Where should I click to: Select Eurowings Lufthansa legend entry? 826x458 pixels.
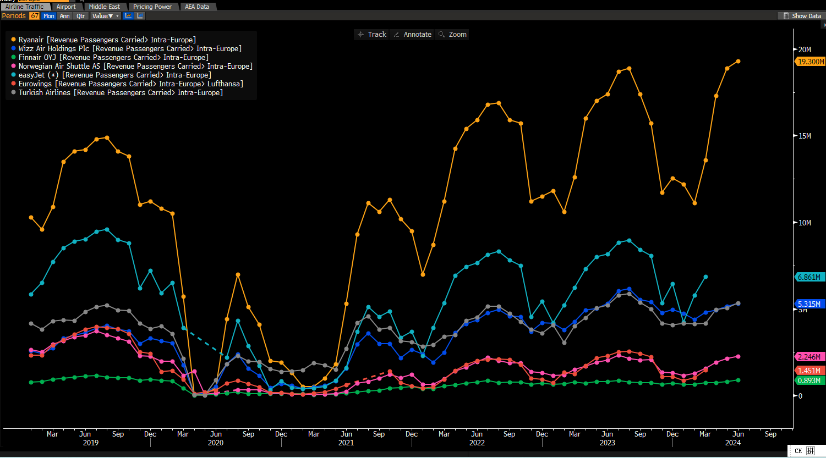pos(131,84)
